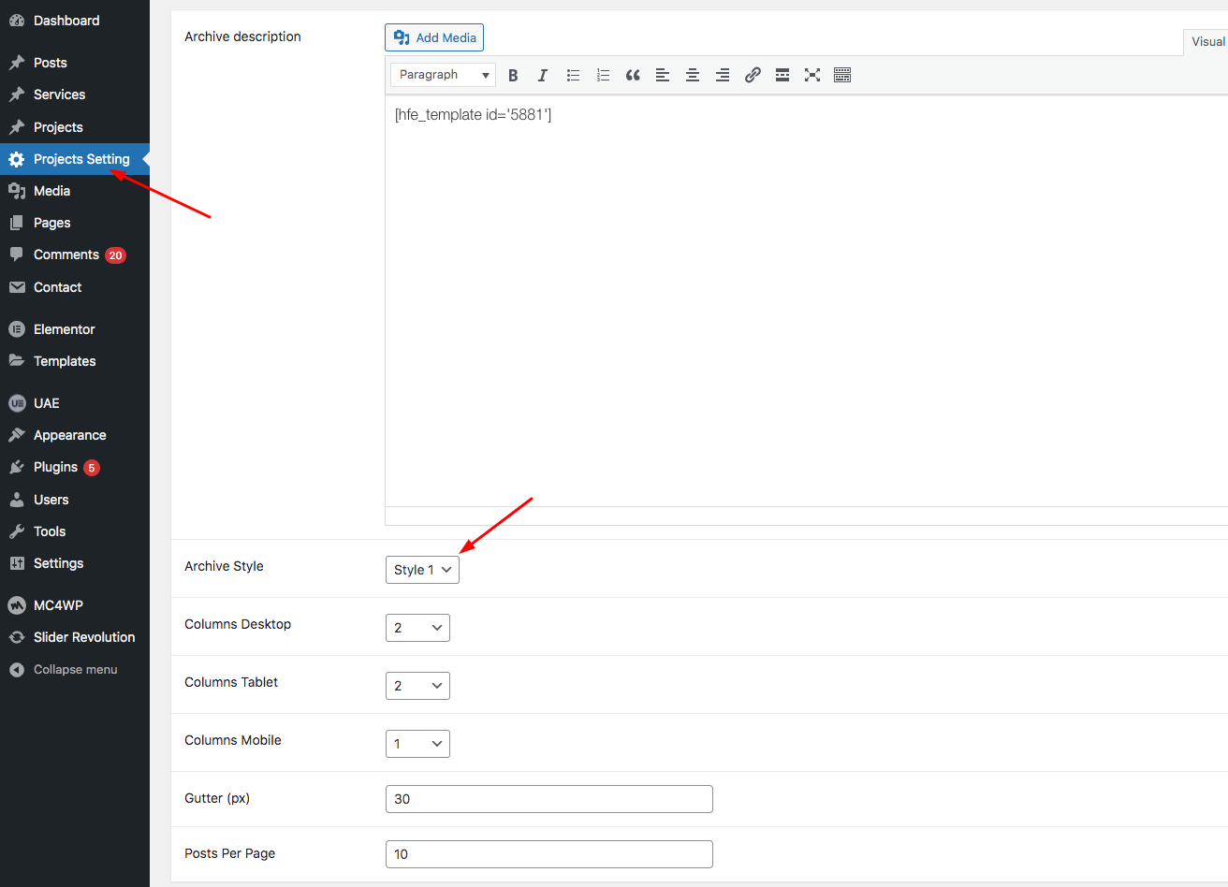
Task: Click the MC4WP logo icon
Action: [x=17, y=605]
